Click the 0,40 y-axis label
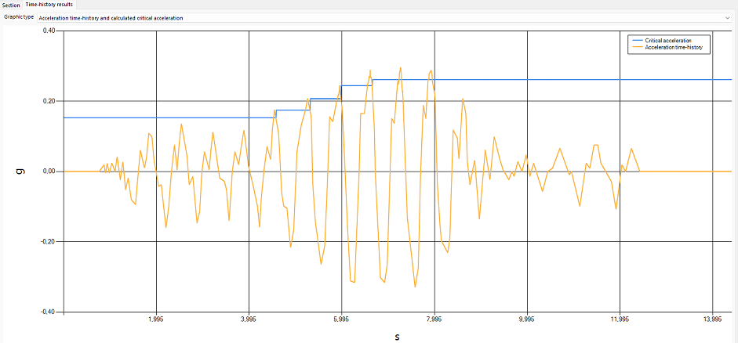This screenshot has width=738, height=343. coord(49,31)
